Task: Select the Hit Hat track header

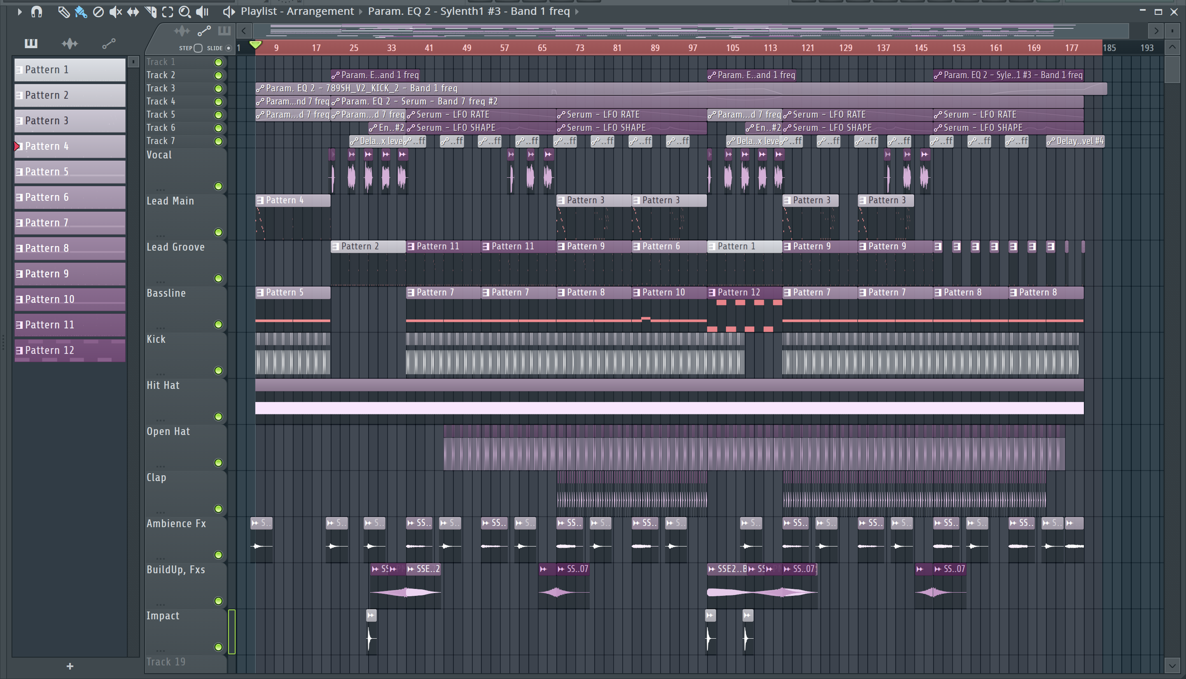Action: [186, 402]
